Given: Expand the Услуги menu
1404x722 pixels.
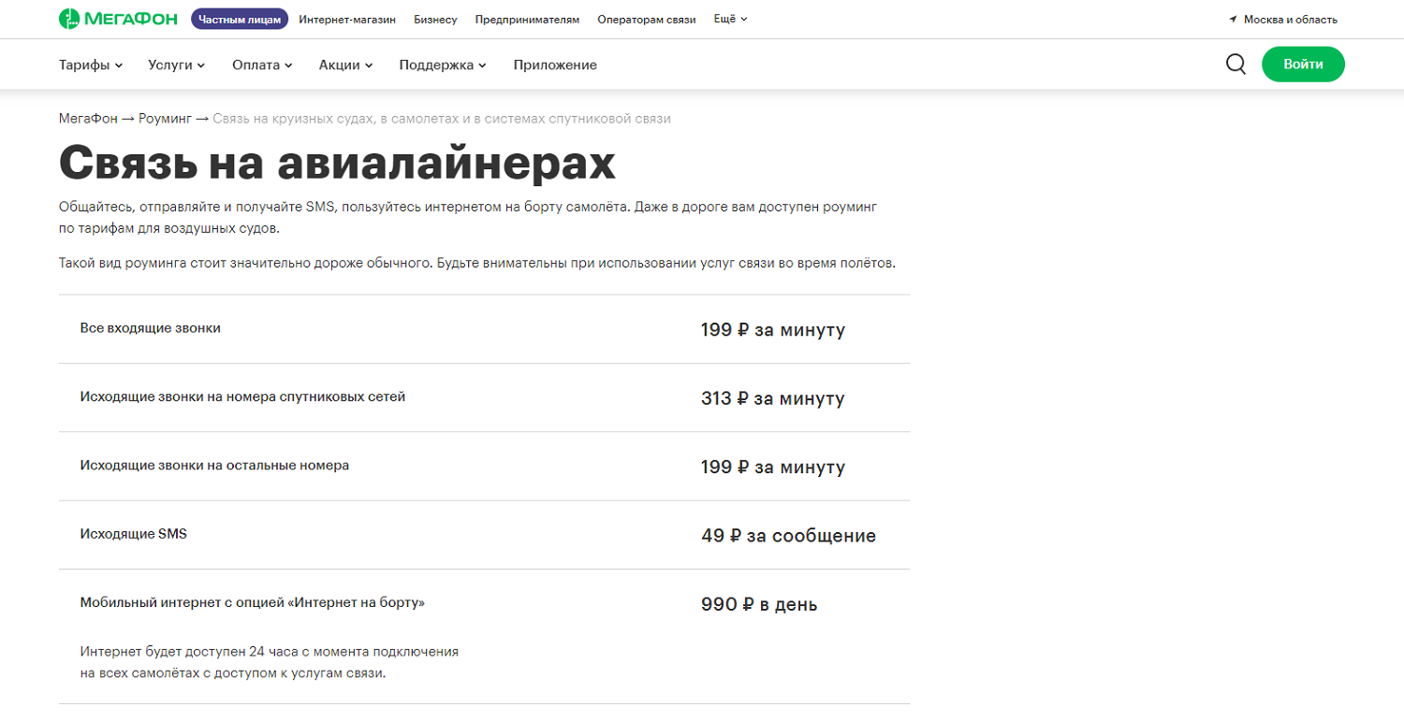Looking at the screenshot, I should point(176,65).
